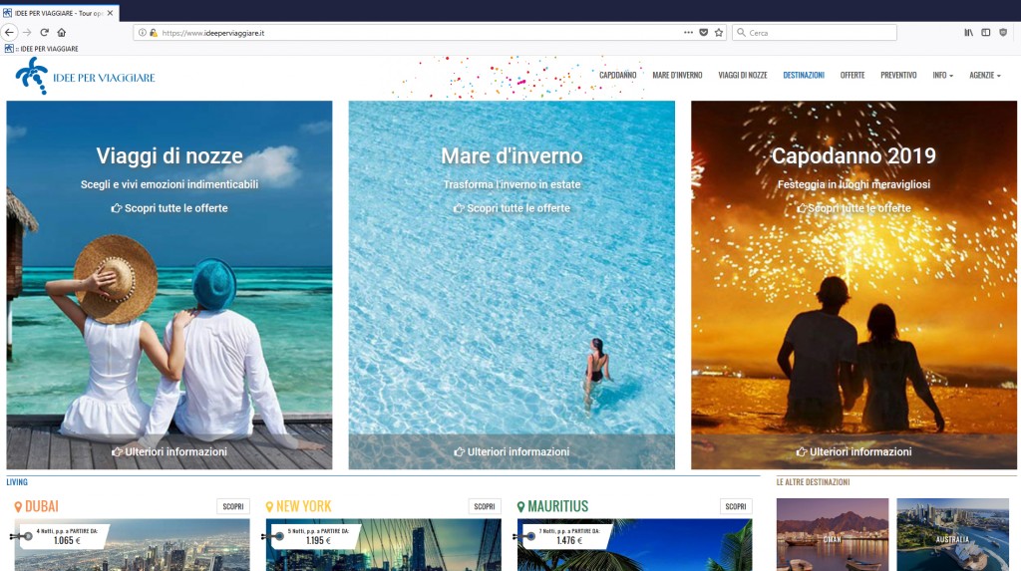Open the PREVENTIVO navigation item
This screenshot has height=571, width=1021.
[898, 75]
